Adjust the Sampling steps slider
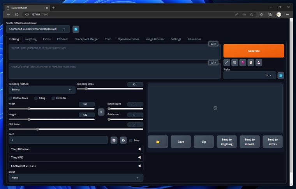This screenshot has width=296, height=189. (110, 89)
